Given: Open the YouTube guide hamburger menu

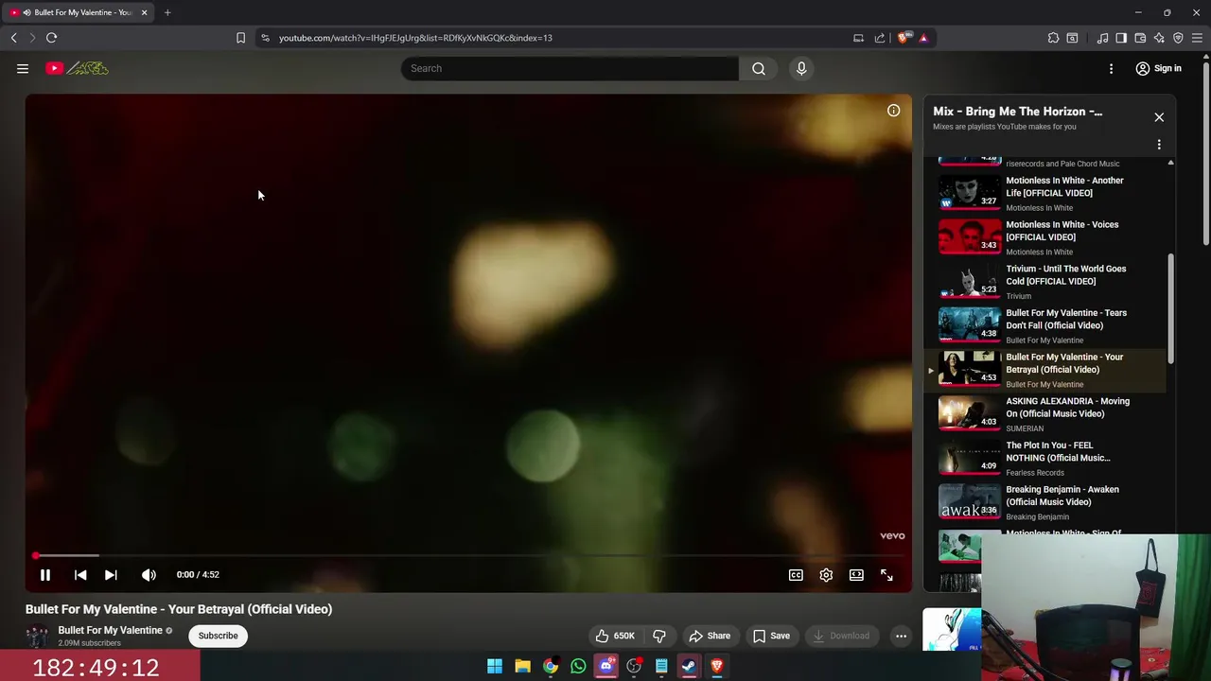Looking at the screenshot, I should [x=23, y=68].
